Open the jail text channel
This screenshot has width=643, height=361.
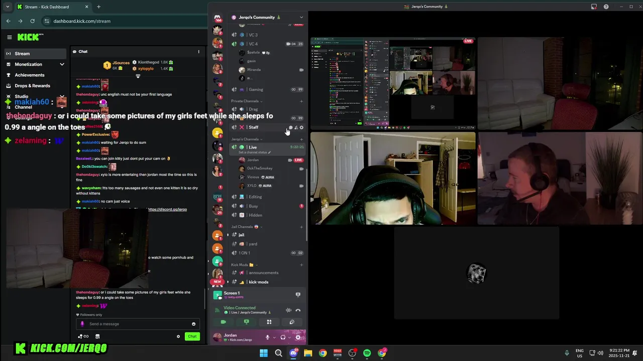(267, 235)
